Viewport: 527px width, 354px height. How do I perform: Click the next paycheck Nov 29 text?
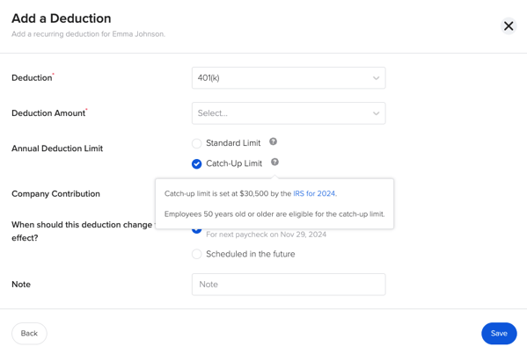tap(266, 235)
